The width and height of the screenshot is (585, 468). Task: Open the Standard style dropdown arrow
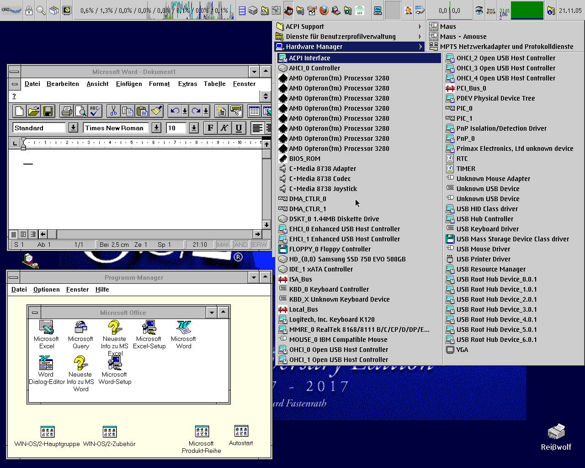pos(73,128)
